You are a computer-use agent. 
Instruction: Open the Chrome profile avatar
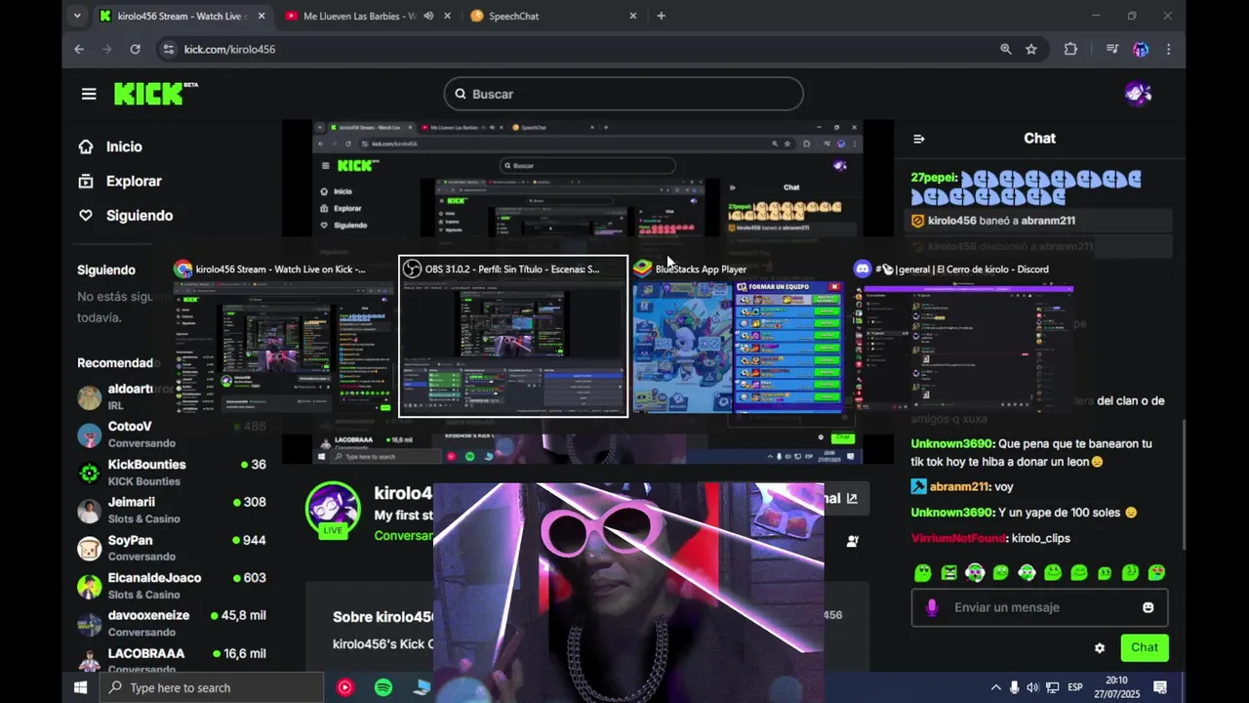click(1140, 49)
